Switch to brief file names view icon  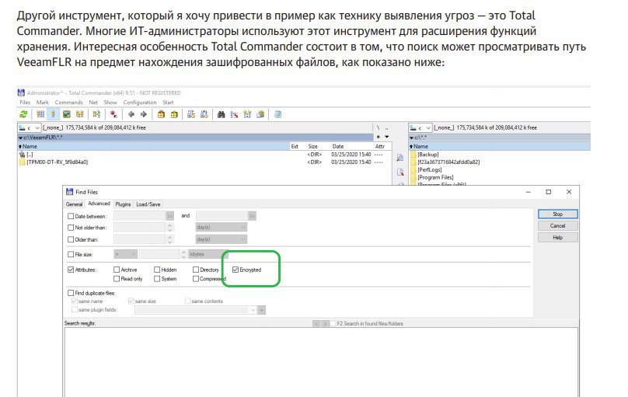pyautogui.click(x=40, y=114)
